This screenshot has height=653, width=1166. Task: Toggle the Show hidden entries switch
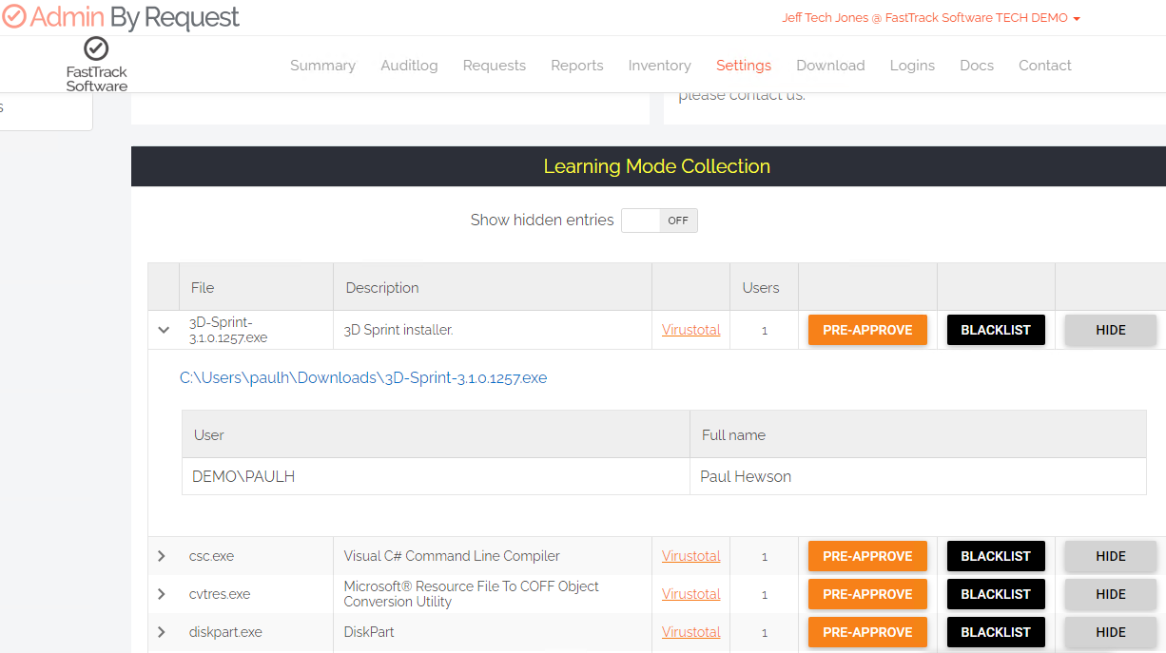(x=659, y=221)
